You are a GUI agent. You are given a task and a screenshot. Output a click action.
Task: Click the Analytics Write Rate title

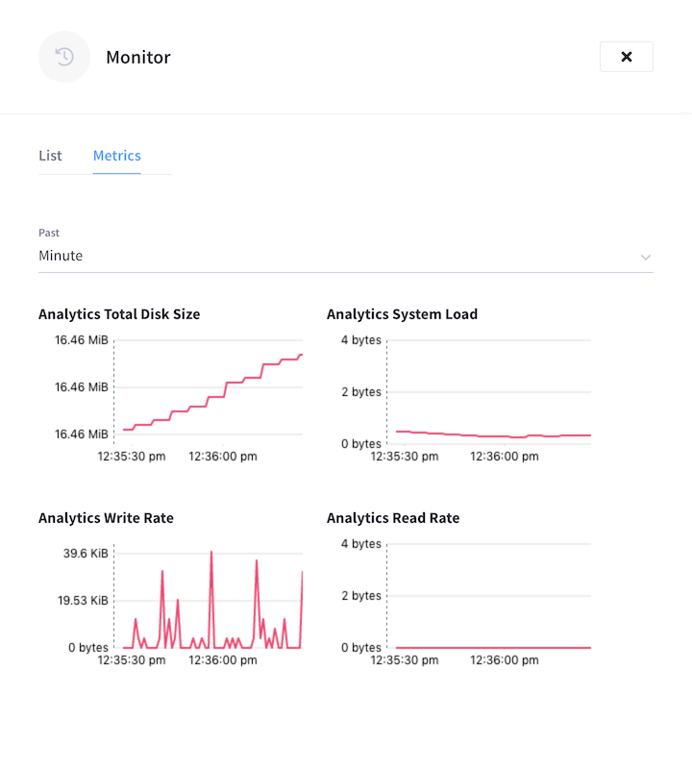pyautogui.click(x=106, y=517)
